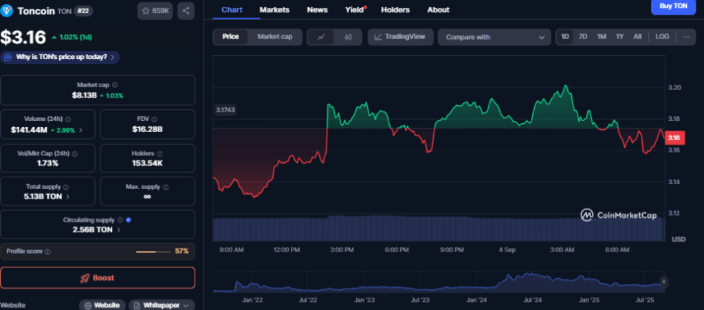704x310 pixels.
Task: Select the candlestick chart icon
Action: [348, 37]
